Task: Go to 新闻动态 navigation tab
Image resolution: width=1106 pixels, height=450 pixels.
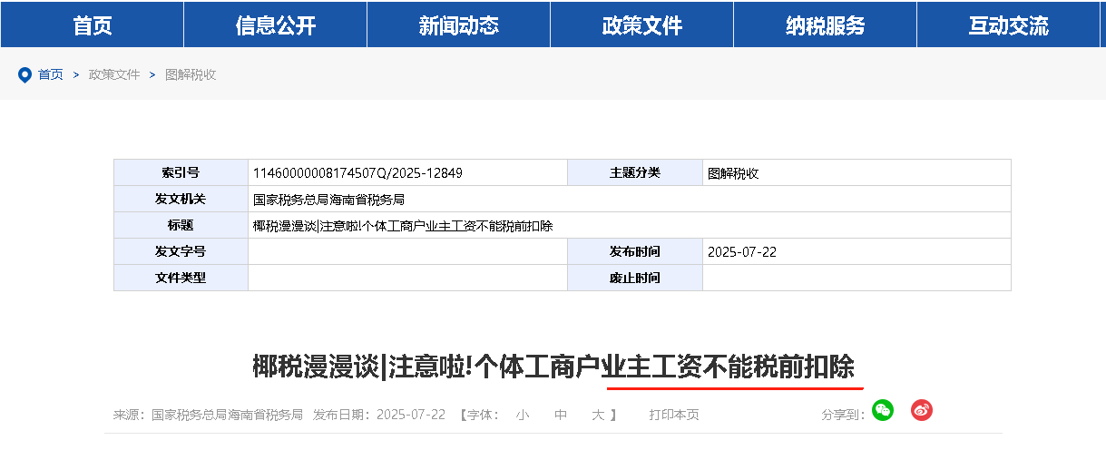Action: (x=458, y=25)
